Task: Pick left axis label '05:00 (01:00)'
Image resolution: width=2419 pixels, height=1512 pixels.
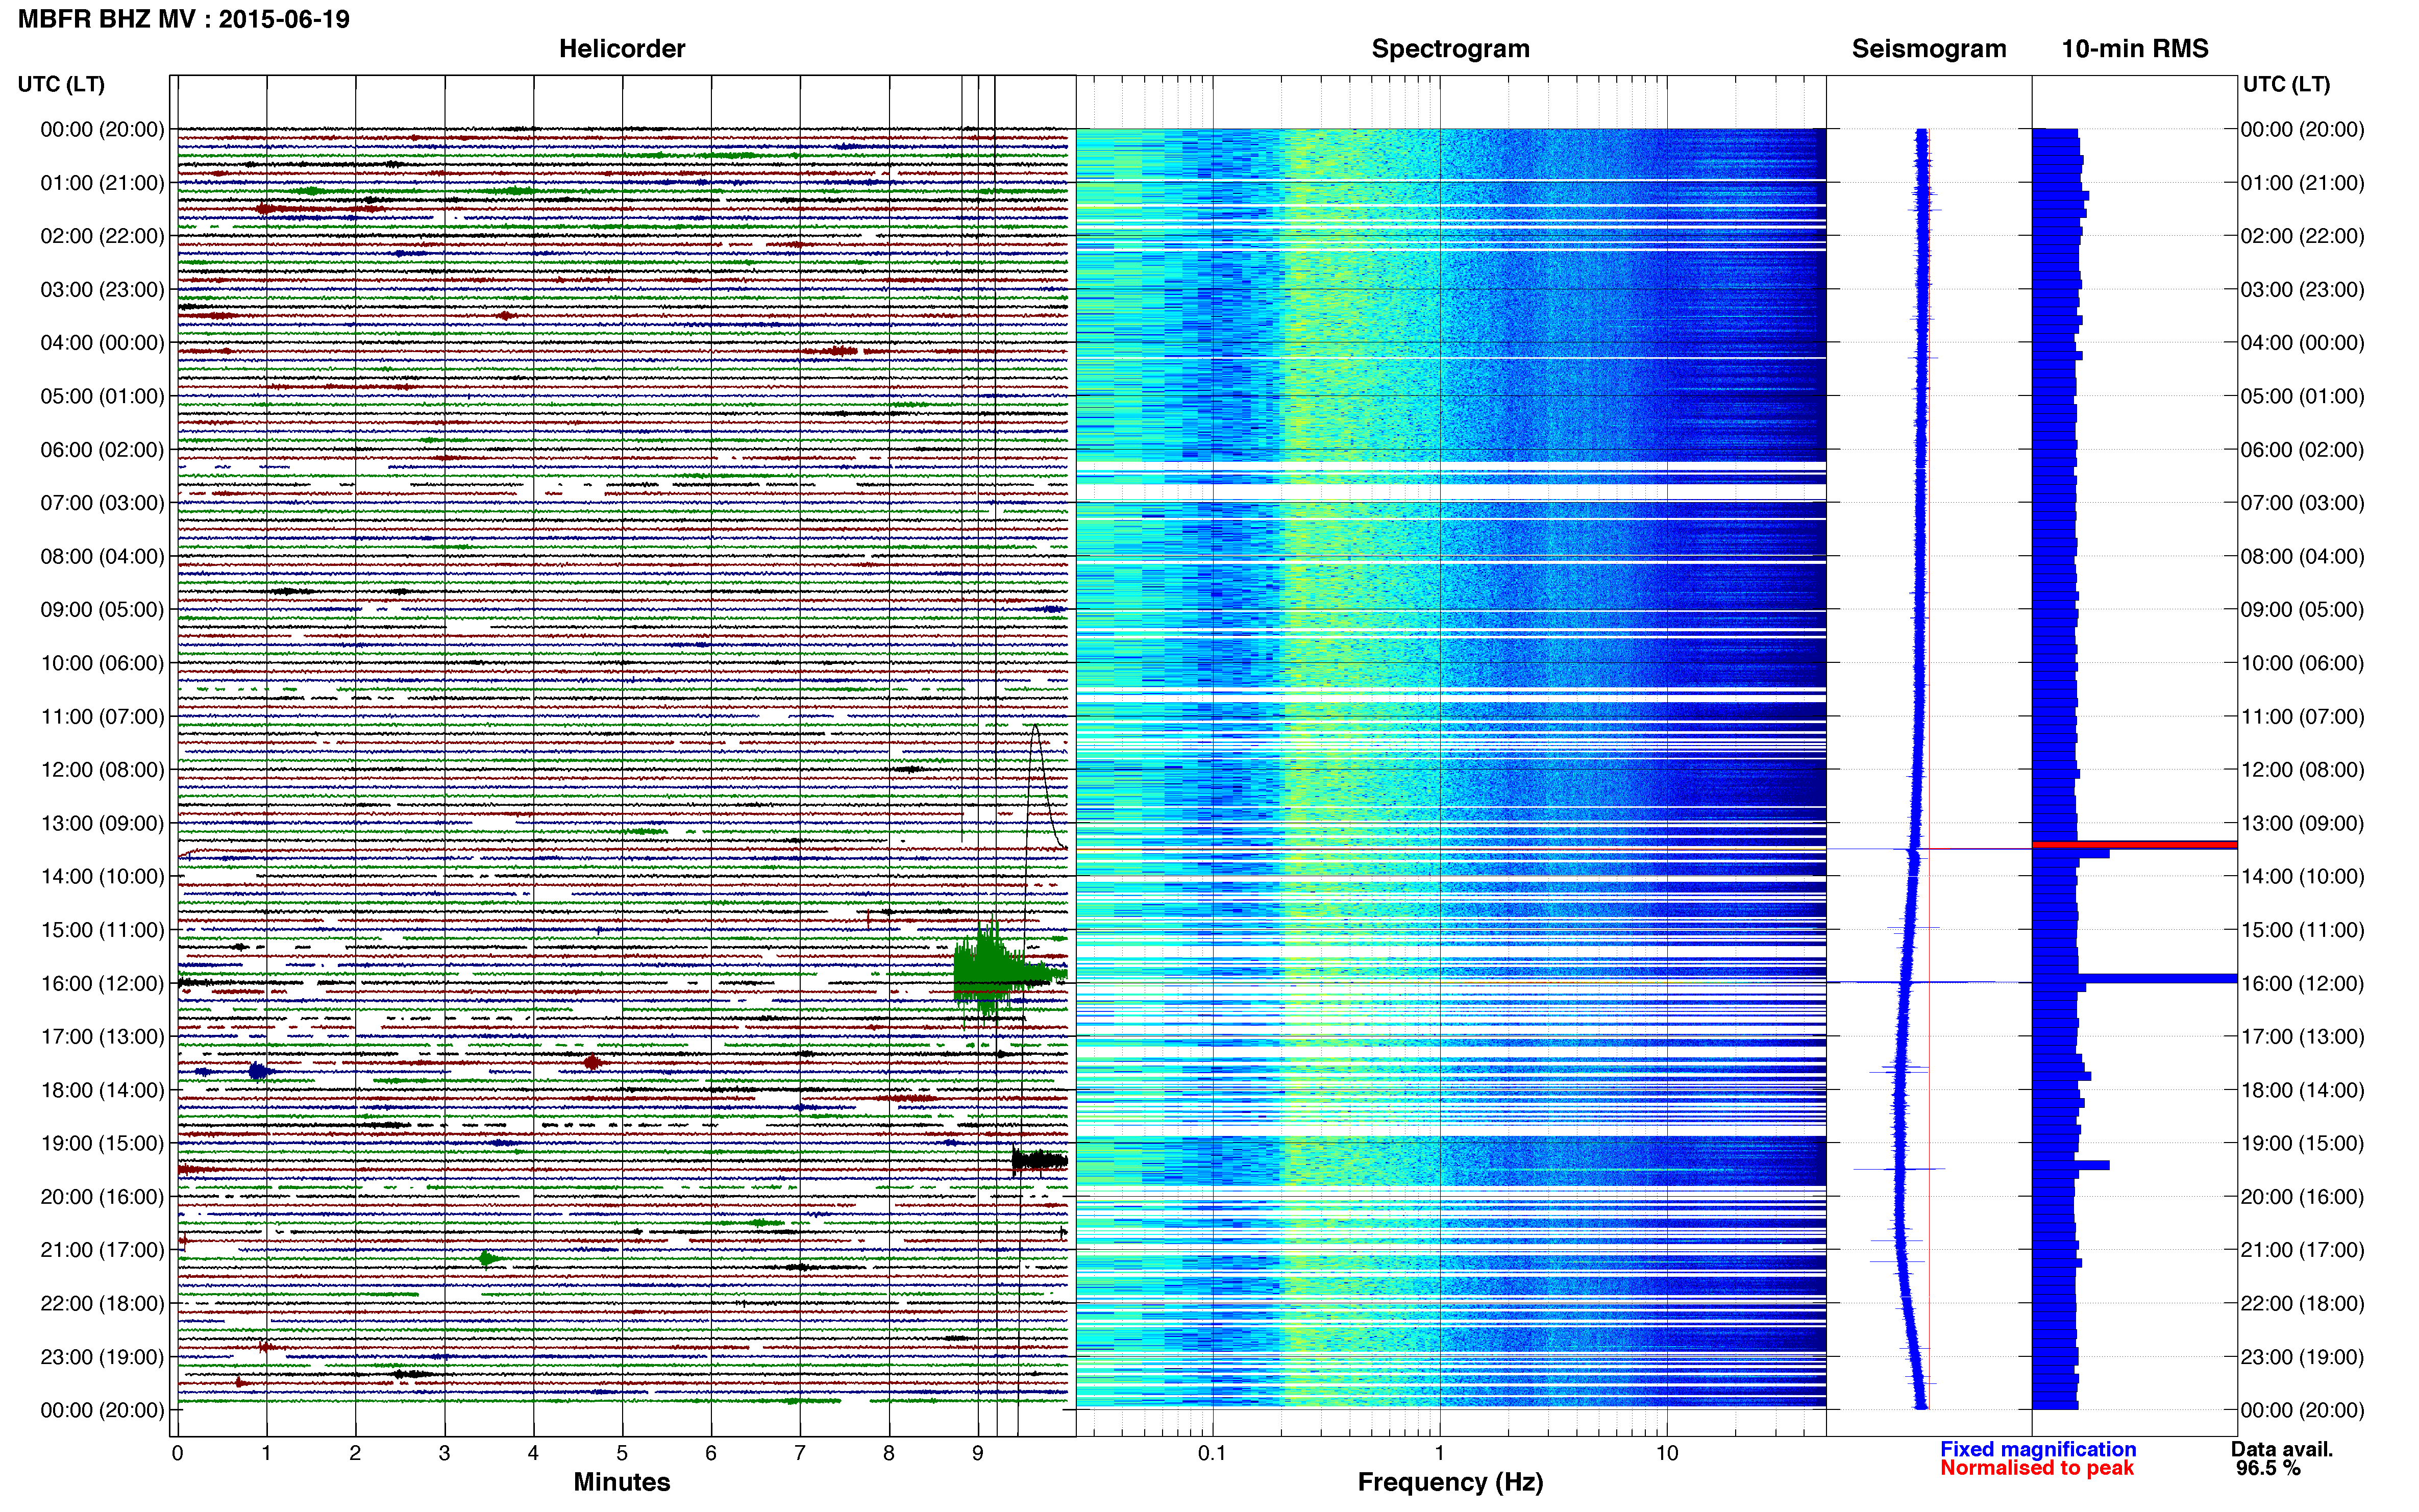Action: 102,396
